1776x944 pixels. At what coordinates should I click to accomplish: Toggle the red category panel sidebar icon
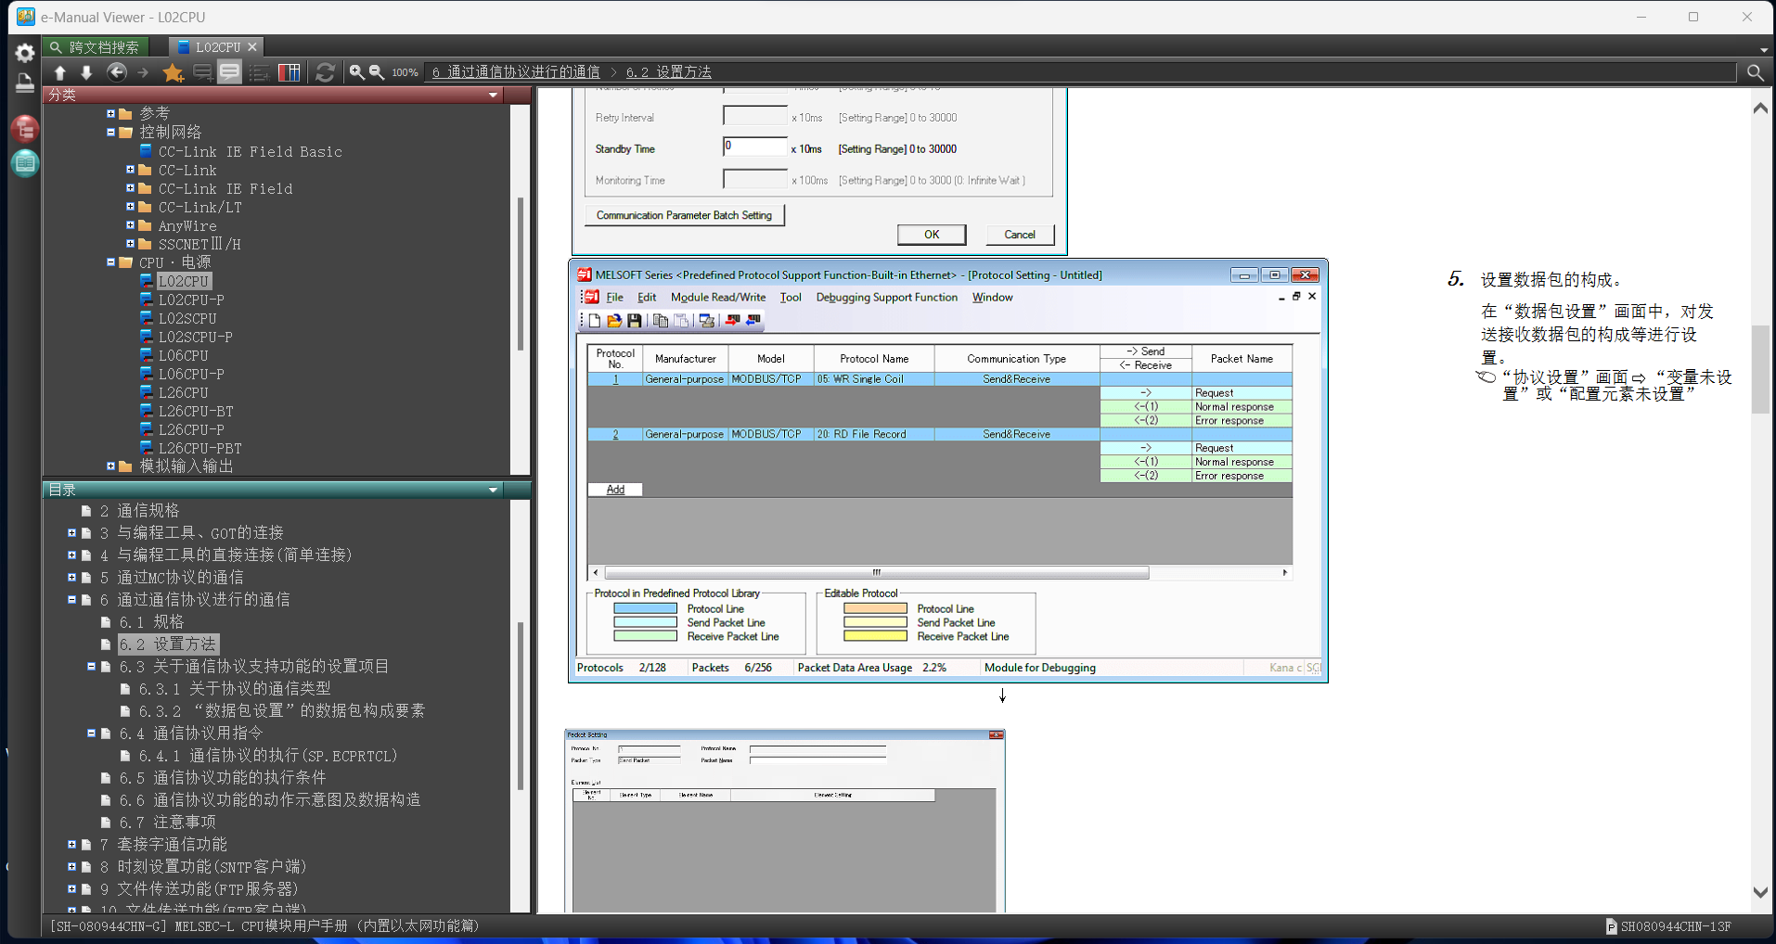tap(25, 129)
